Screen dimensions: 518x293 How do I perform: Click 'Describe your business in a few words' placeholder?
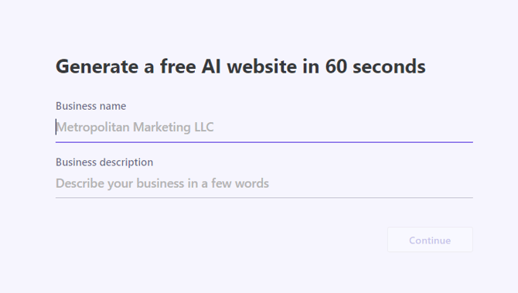click(x=162, y=183)
